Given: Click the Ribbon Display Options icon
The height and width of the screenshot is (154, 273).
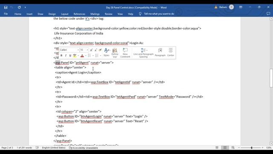Looking at the screenshot, I should pos(241,7).
